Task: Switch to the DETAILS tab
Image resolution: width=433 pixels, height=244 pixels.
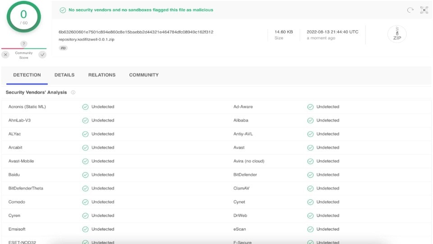Action: pos(64,75)
